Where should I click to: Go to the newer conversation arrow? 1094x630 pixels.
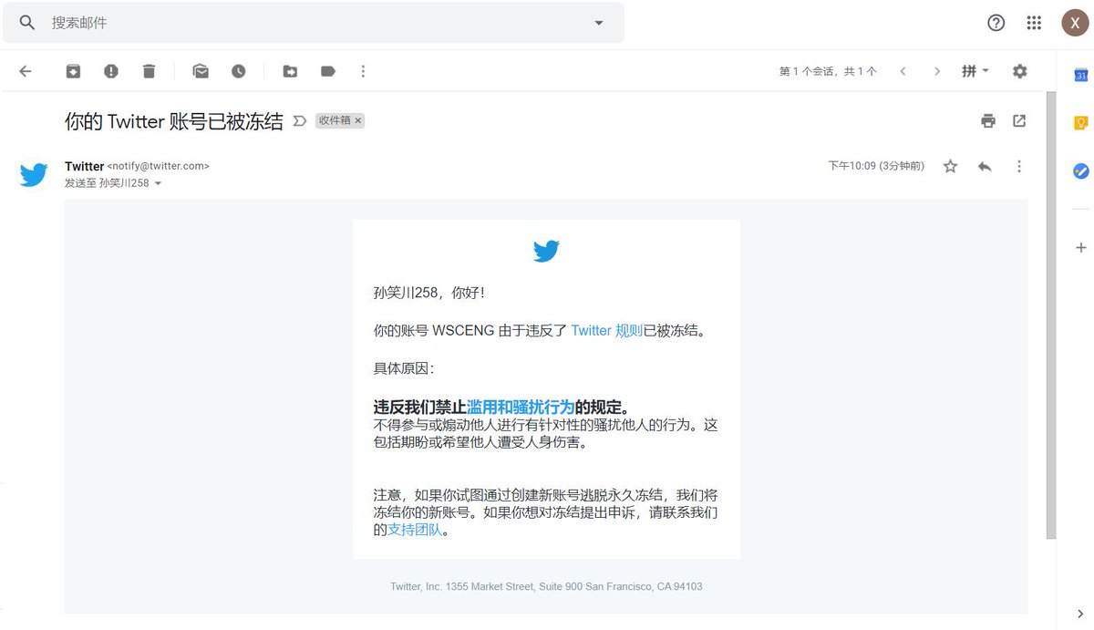tap(903, 71)
